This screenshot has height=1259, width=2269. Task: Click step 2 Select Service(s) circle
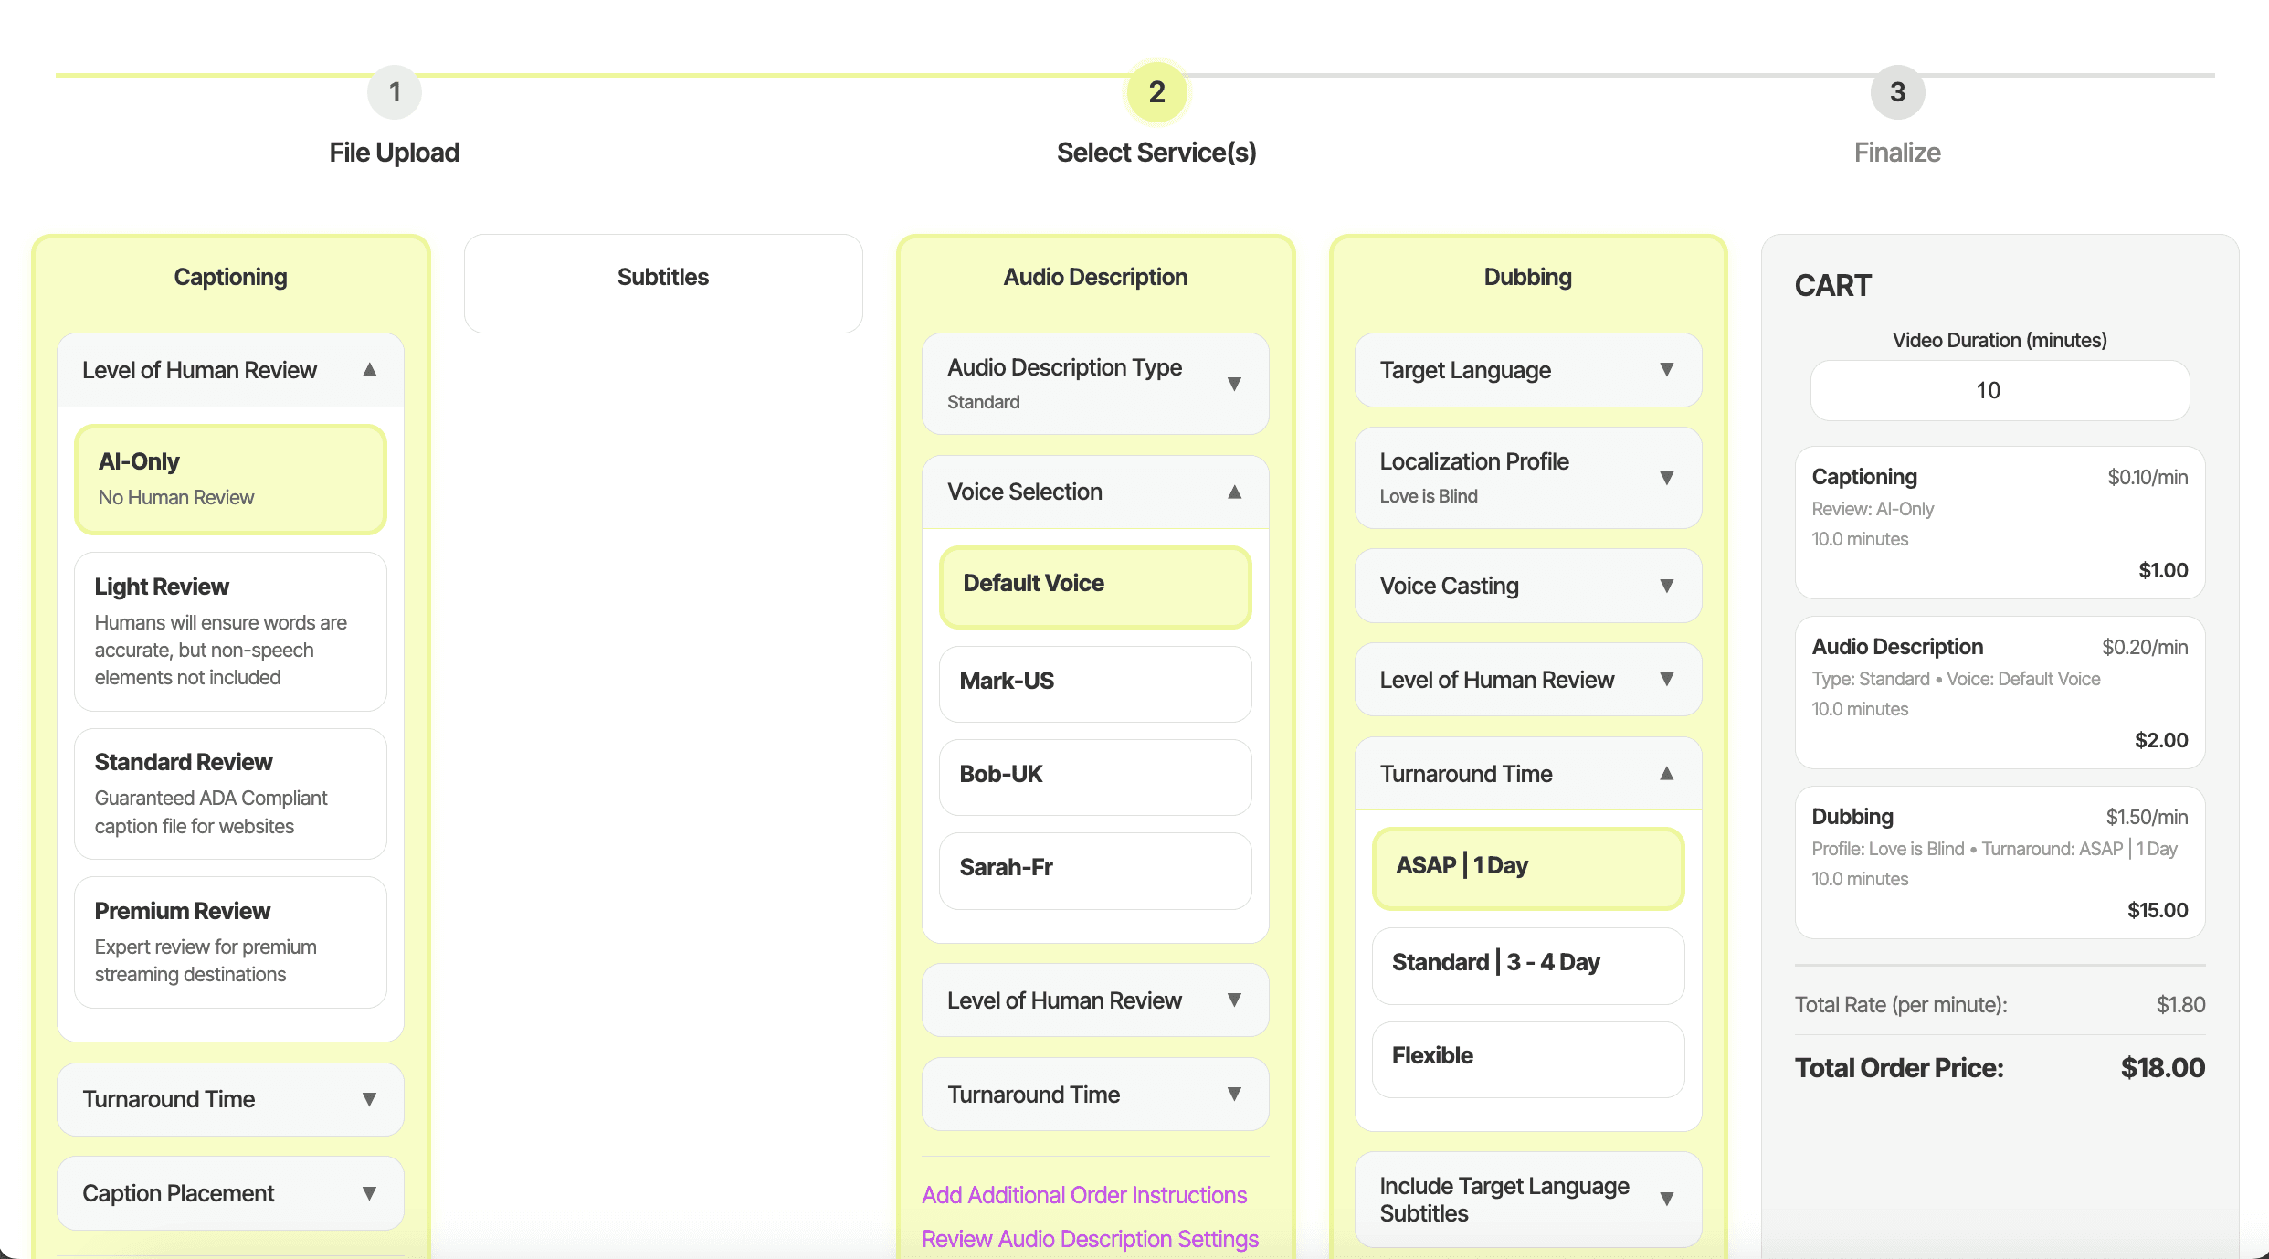1156,91
